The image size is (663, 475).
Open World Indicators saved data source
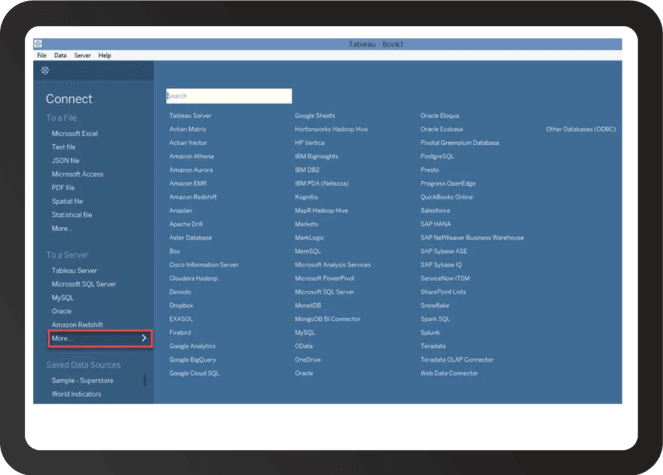76,394
